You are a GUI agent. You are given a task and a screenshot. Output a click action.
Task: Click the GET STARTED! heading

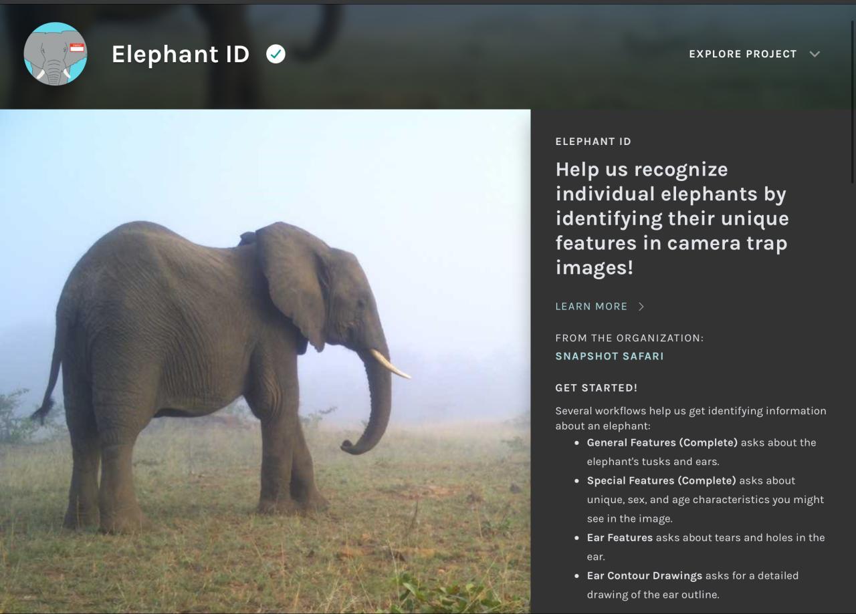pyautogui.click(x=596, y=388)
